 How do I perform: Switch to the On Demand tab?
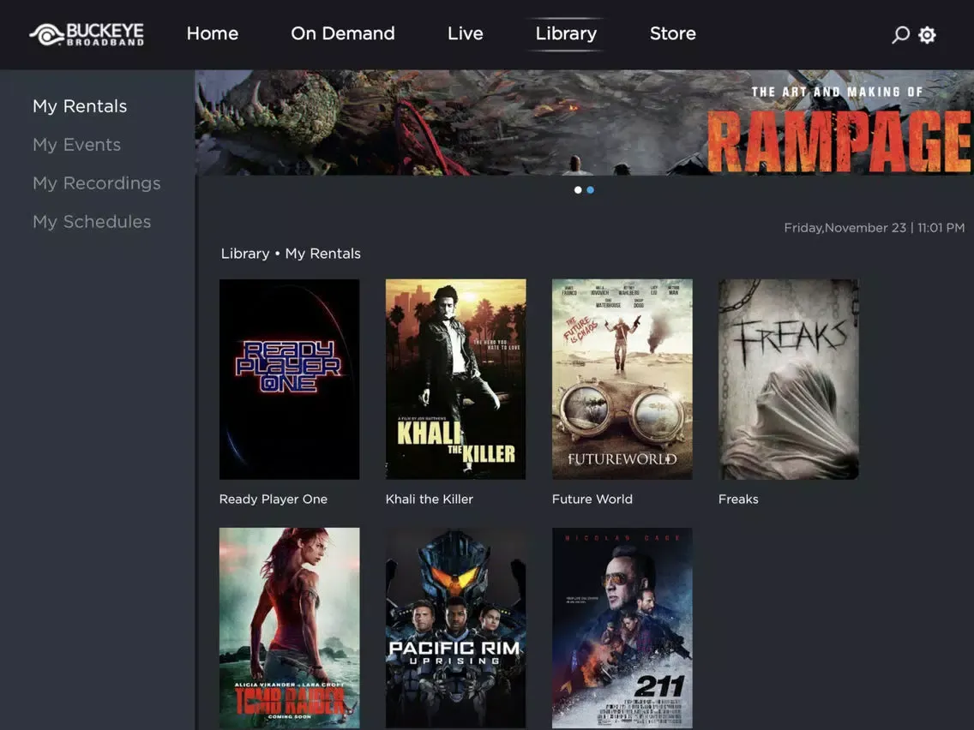tap(343, 33)
